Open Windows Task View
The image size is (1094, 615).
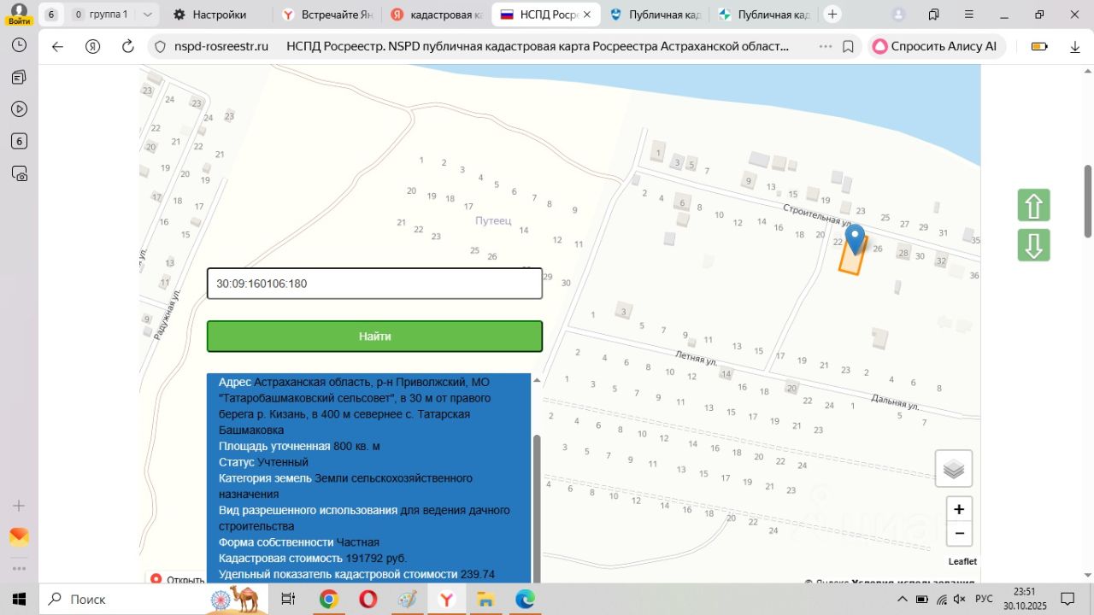point(288,600)
